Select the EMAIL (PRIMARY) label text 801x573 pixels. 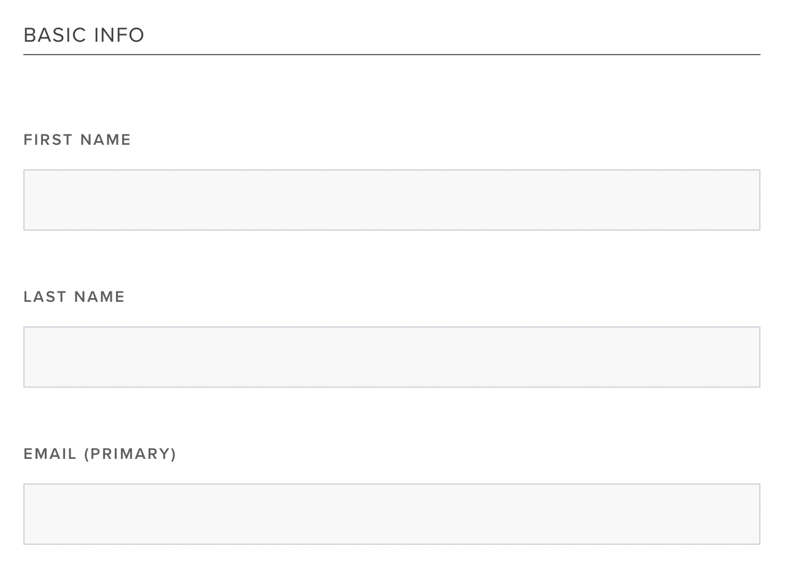pyautogui.click(x=100, y=454)
